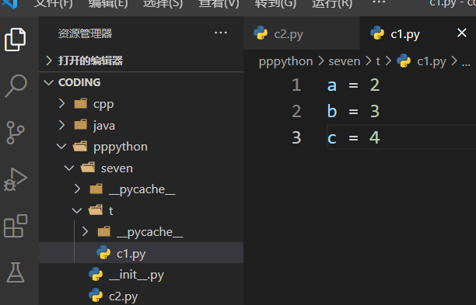Expand __pycache__ folder under t
The width and height of the screenshot is (476, 305).
86,232
